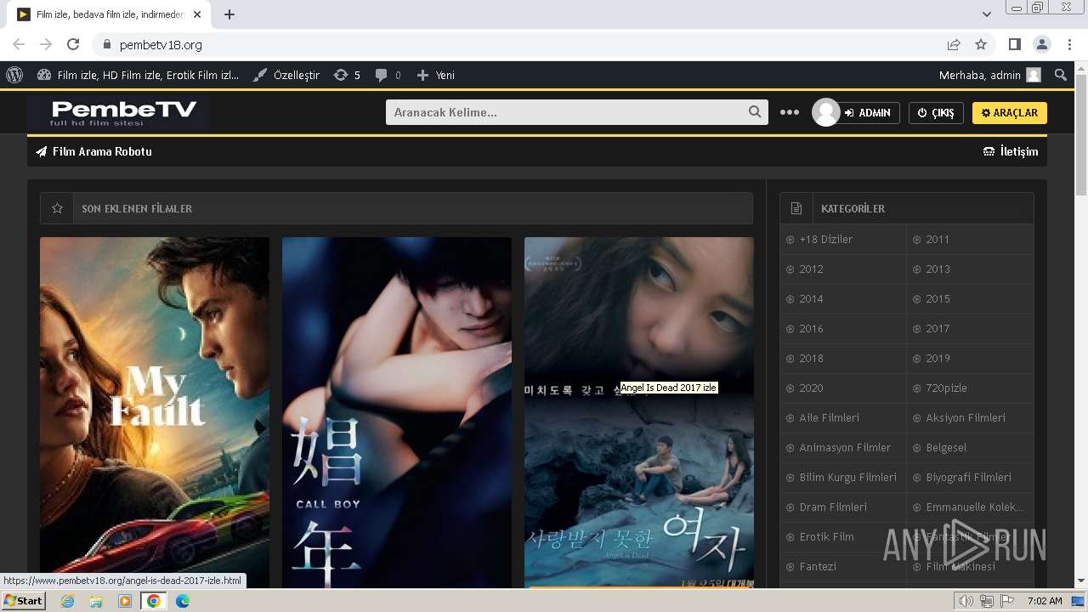Click the PembeTV site logo

coord(119,112)
